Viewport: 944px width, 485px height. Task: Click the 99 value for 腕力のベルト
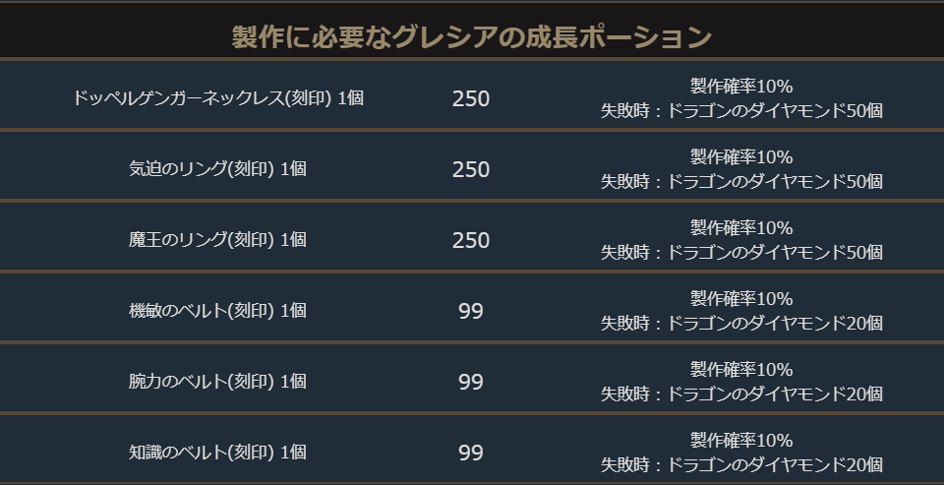(x=471, y=382)
